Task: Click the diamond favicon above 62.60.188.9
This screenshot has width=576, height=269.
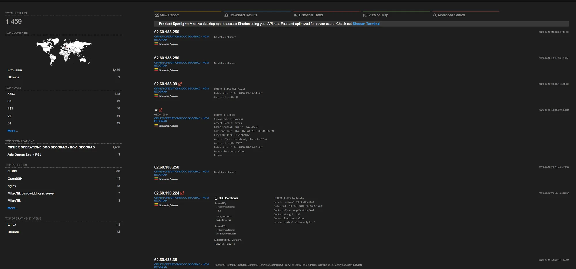Action: (156, 110)
